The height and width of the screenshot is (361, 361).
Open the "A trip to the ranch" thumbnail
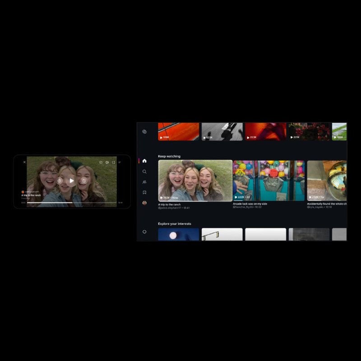pyautogui.click(x=195, y=181)
